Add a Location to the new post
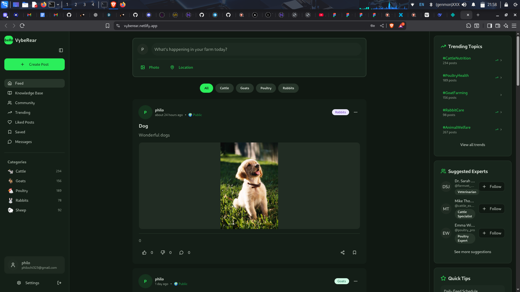 click(182, 67)
